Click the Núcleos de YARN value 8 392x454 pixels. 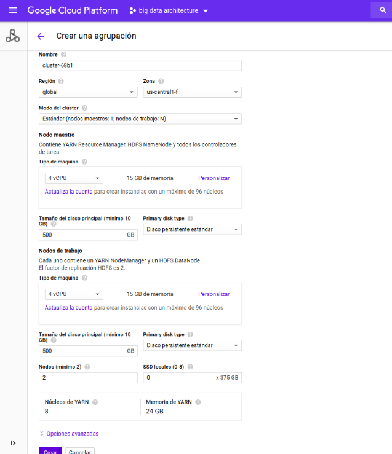point(46,411)
